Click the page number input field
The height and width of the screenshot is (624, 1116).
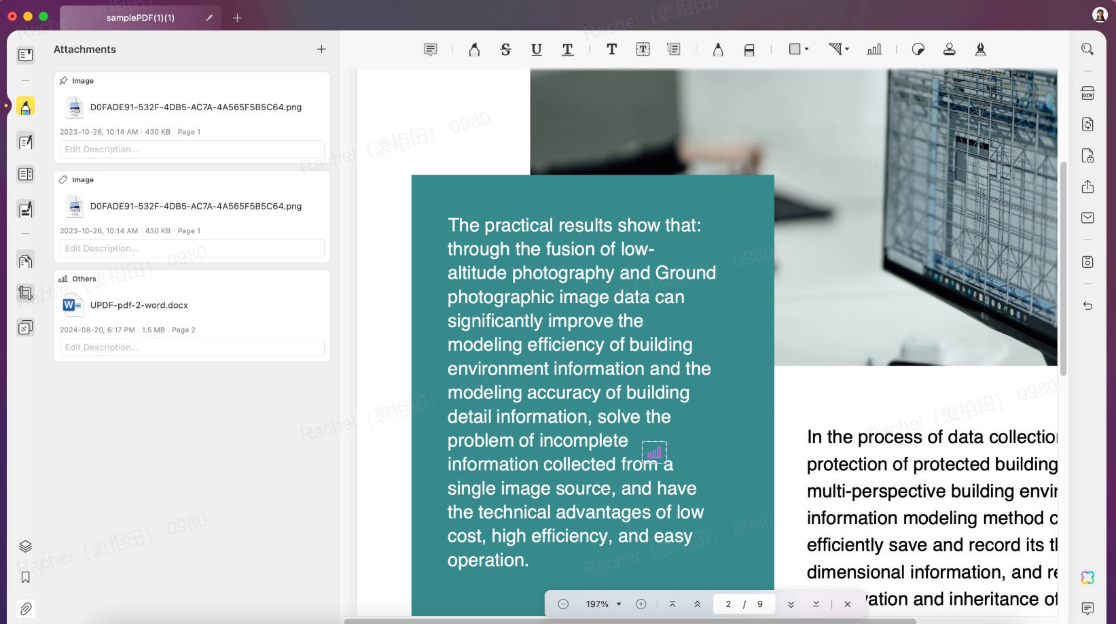coord(728,604)
